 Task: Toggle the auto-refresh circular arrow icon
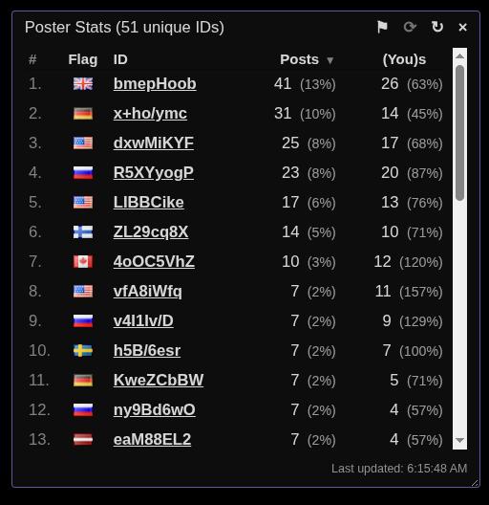[410, 27]
